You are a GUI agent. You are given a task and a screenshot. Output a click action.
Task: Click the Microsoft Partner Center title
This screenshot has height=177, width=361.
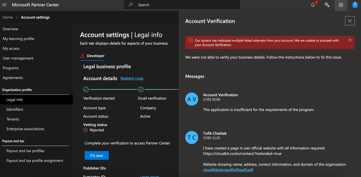click(x=35, y=5)
